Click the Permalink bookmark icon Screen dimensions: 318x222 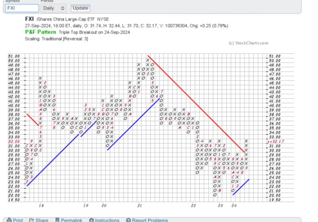pyautogui.click(x=57, y=220)
